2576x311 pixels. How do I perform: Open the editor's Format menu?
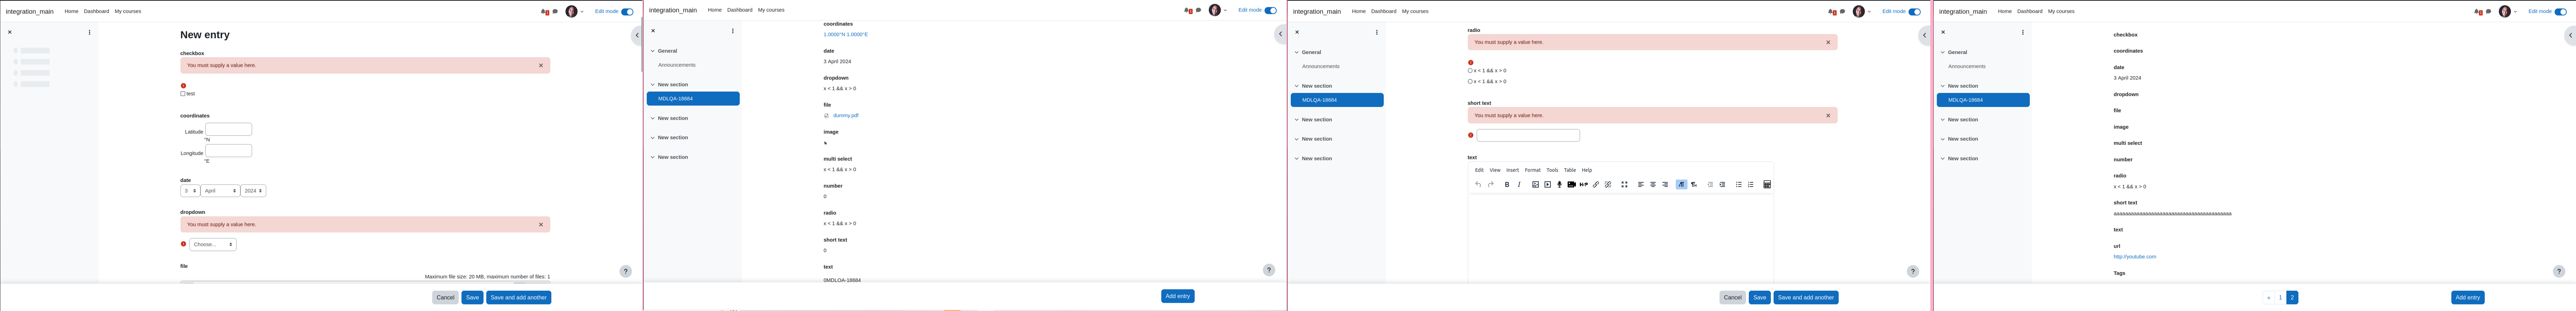1533,170
